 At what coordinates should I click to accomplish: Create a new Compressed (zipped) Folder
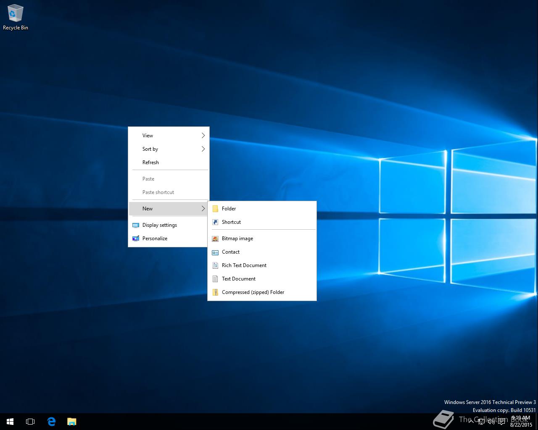(253, 292)
